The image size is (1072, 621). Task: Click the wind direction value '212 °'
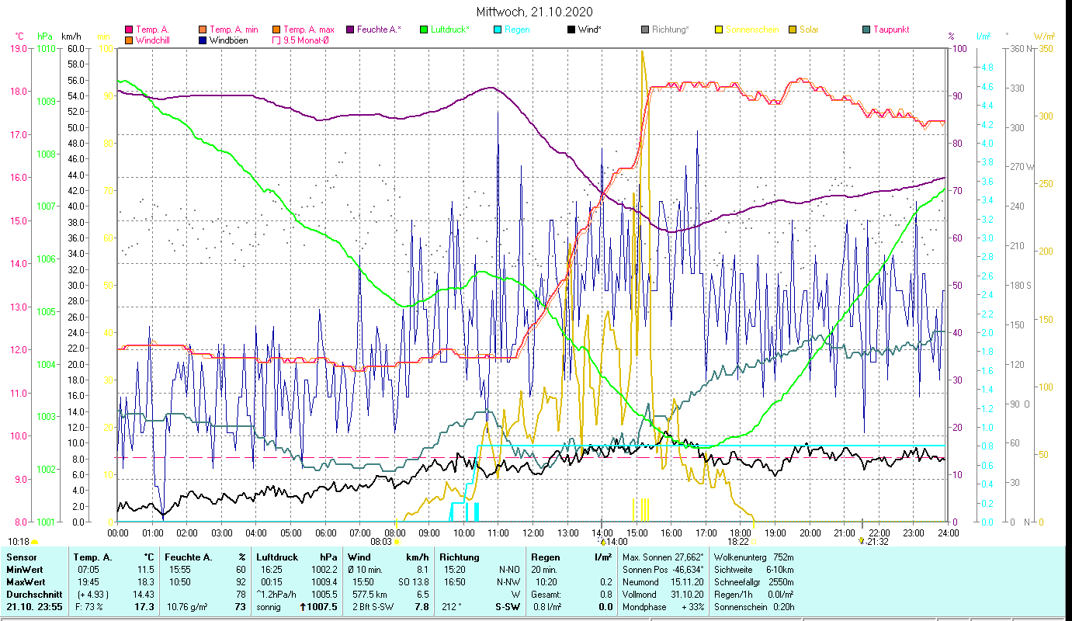(x=453, y=607)
